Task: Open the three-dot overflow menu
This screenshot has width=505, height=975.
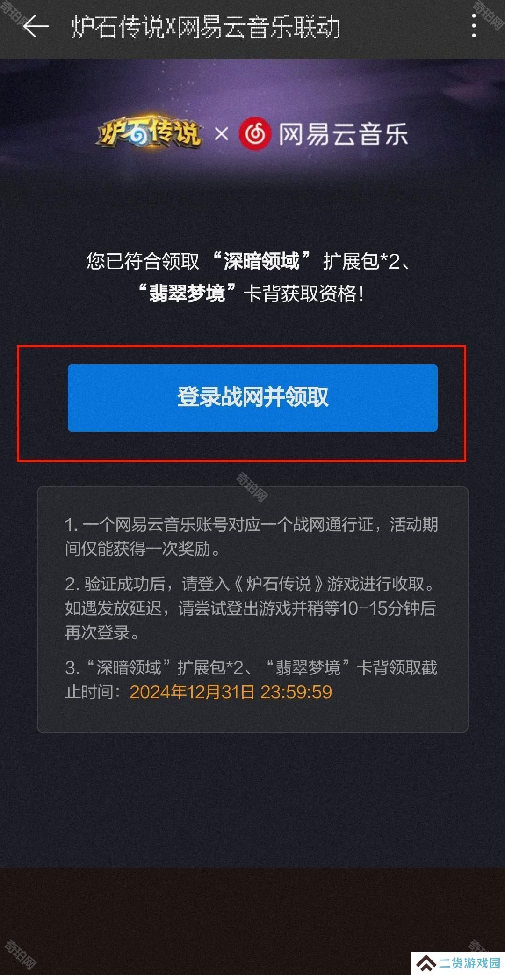Action: 474,26
